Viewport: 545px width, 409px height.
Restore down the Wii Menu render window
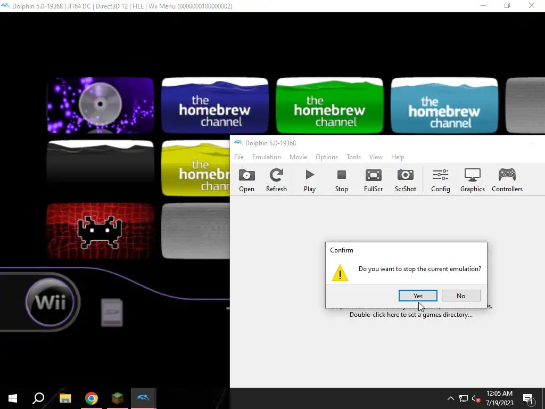click(x=507, y=6)
